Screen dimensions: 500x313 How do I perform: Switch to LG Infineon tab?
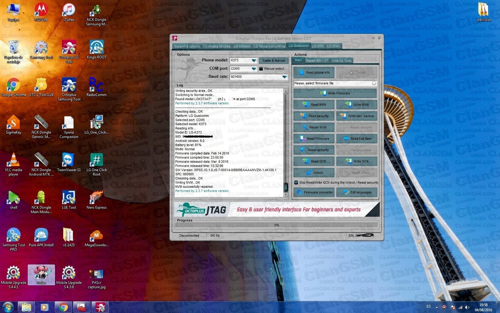[x=242, y=46]
